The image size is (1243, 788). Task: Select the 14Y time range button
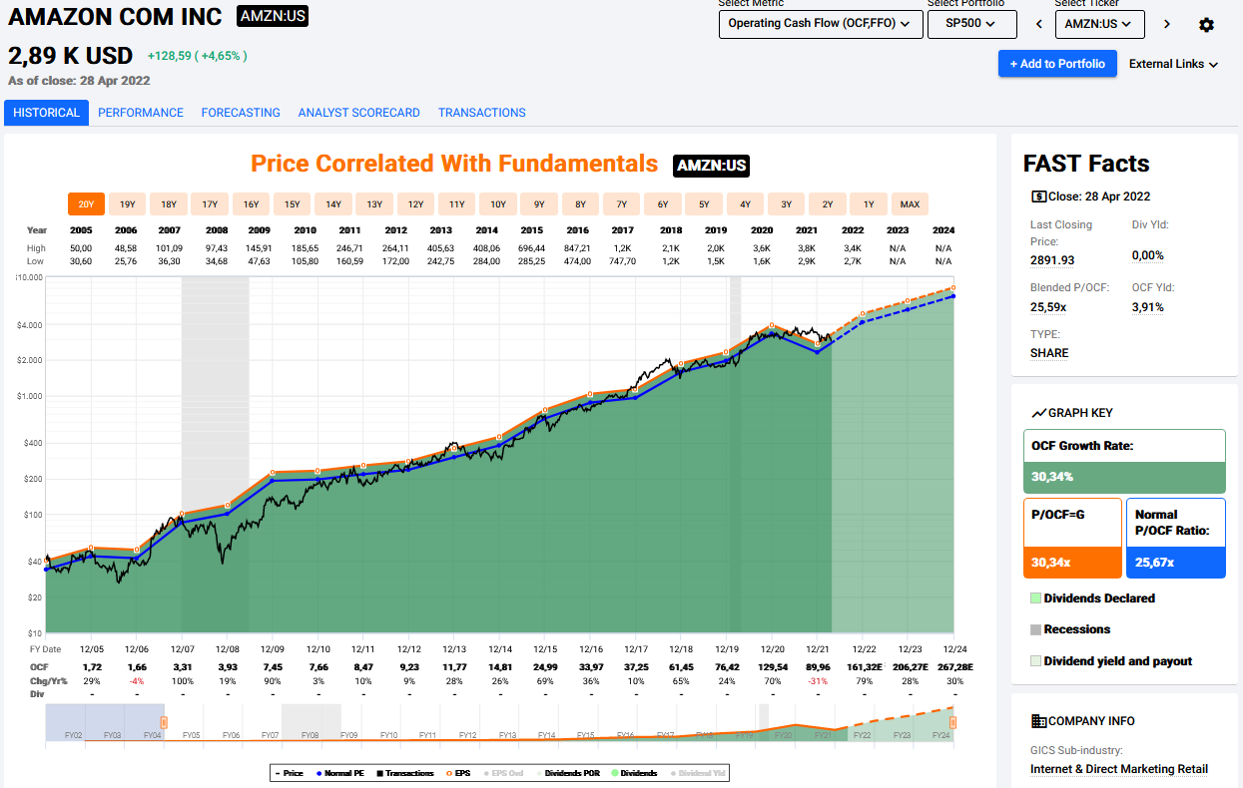[332, 204]
